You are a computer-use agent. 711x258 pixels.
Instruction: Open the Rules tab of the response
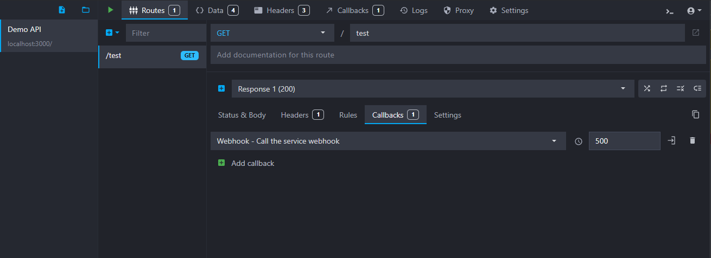tap(348, 115)
